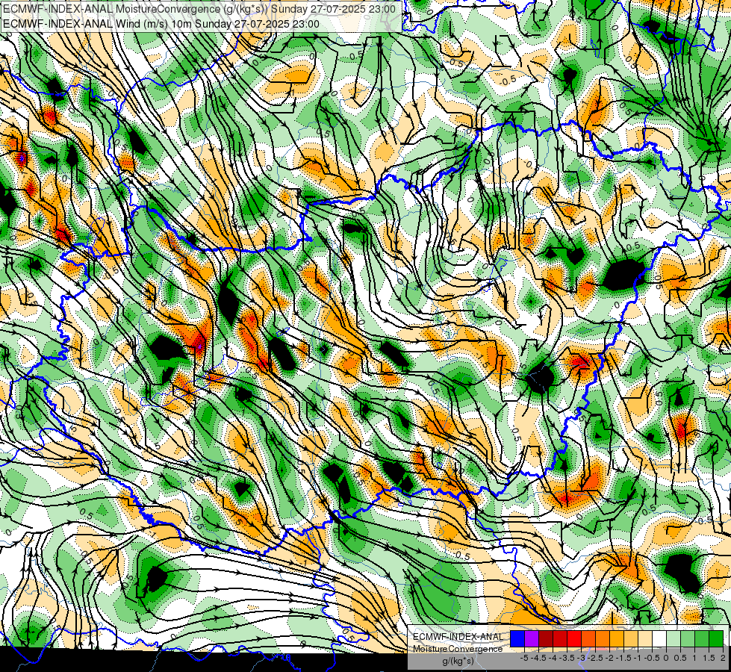Click the legend unit g/(kg*s)
The width and height of the screenshot is (731, 672).
(x=458, y=661)
